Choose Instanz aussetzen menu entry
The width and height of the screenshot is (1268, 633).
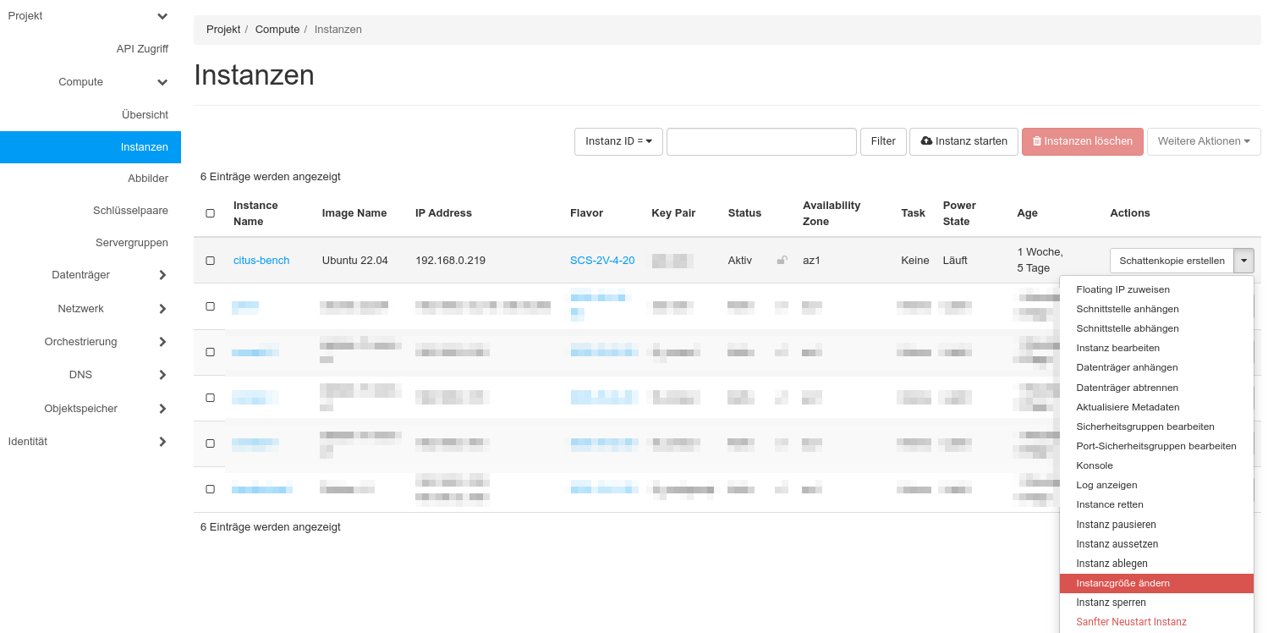coord(1156,544)
